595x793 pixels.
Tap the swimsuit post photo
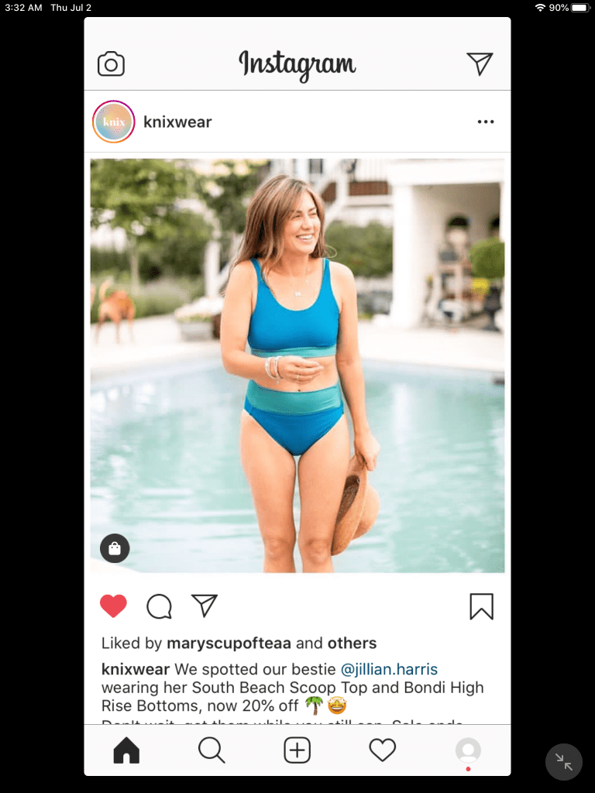[x=297, y=366]
